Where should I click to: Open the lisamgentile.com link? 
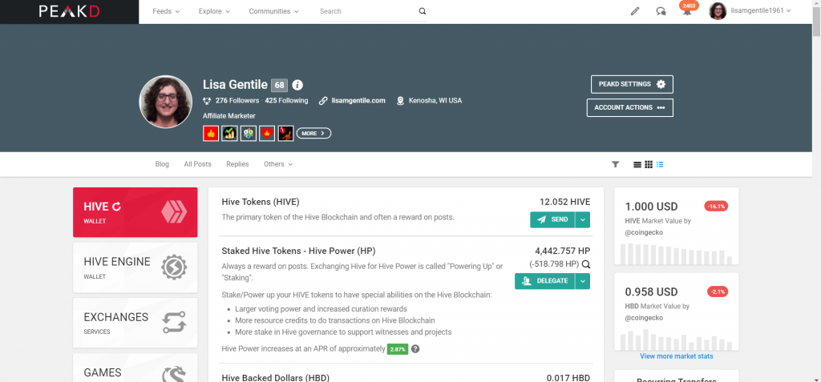(358, 100)
